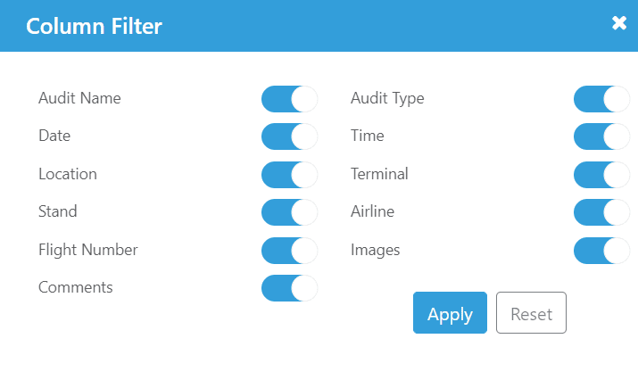Click the Comments label text
This screenshot has width=638, height=380.
coord(76,287)
